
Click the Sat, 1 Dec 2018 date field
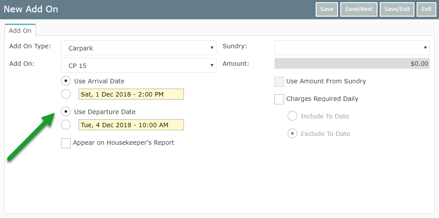(131, 94)
